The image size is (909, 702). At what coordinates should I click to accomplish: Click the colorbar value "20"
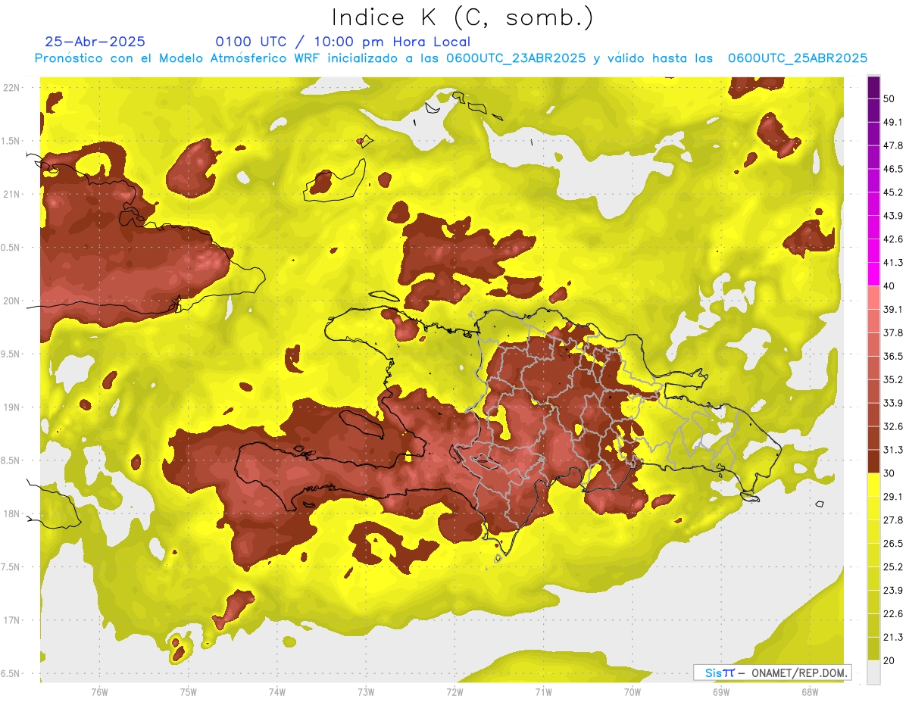889,660
